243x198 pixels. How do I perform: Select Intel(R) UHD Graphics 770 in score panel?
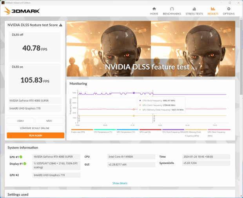click(35, 108)
